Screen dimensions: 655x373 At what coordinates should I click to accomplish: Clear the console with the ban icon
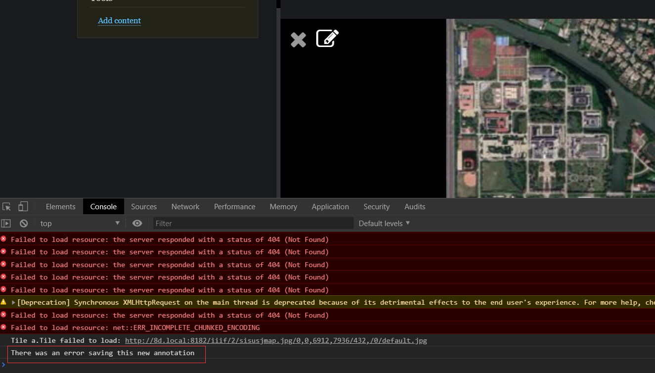pos(24,224)
